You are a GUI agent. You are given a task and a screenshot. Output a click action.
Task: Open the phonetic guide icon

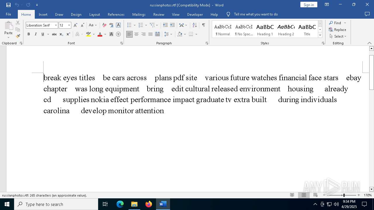coord(111,25)
